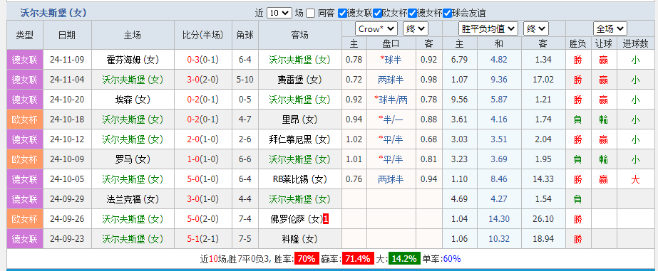Click the 负 result on the 24-09-29 row
Screen dimensions: 658x271
click(578, 199)
